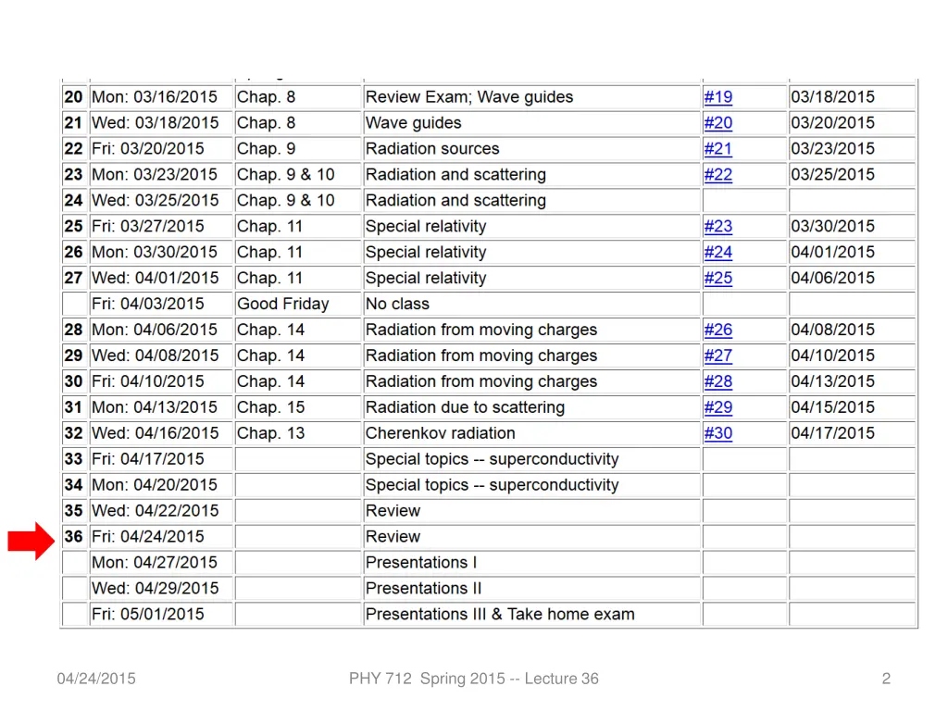Select the Good Friday cell

[297, 304]
